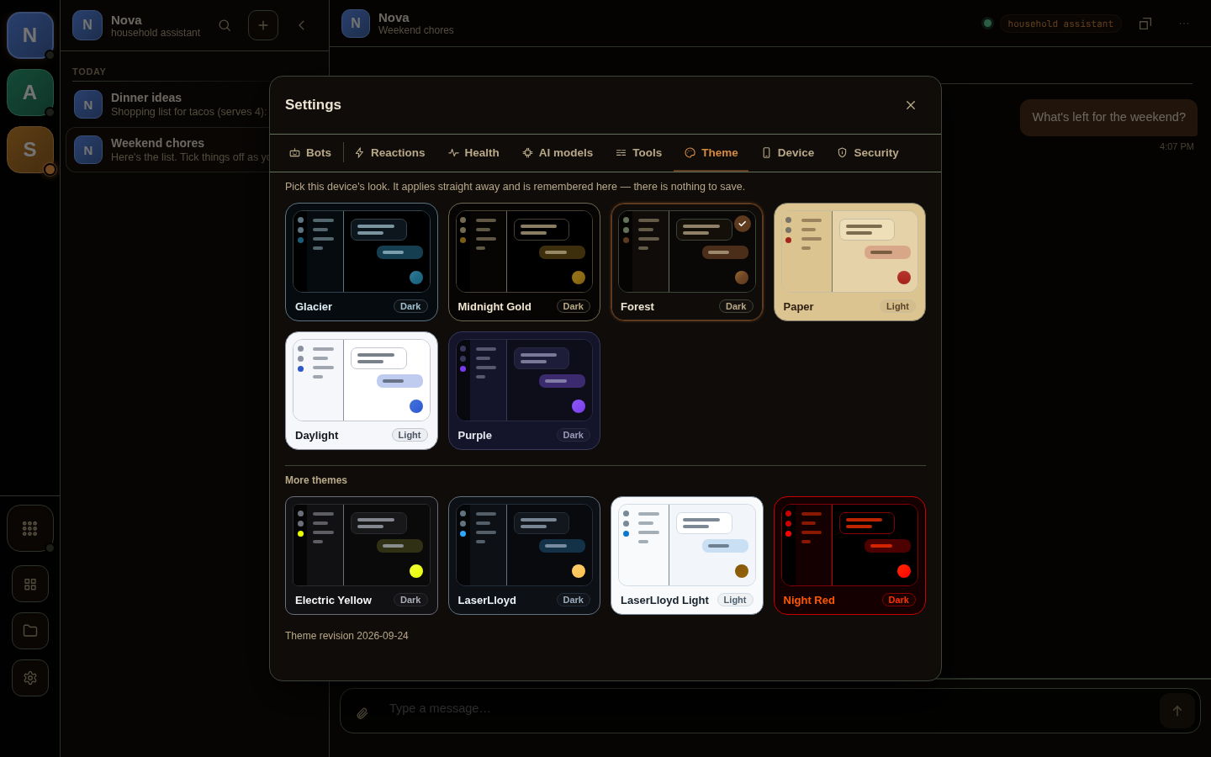Image resolution: width=1211 pixels, height=757 pixels.
Task: Open the dashboard tiles icon in sidebar
Action: [30, 584]
